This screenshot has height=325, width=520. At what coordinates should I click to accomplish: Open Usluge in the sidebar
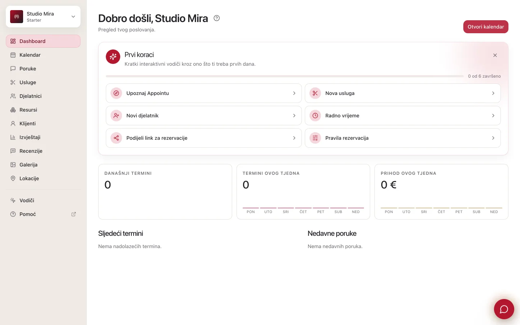pyautogui.click(x=43, y=82)
